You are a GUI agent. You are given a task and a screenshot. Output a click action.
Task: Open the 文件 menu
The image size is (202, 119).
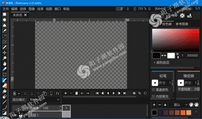pyautogui.click(x=6, y=9)
